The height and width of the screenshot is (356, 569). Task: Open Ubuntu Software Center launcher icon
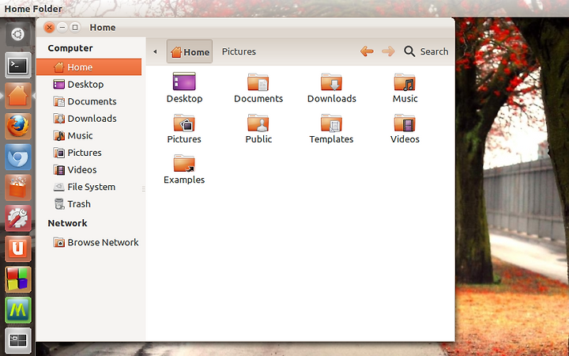pyautogui.click(x=17, y=187)
